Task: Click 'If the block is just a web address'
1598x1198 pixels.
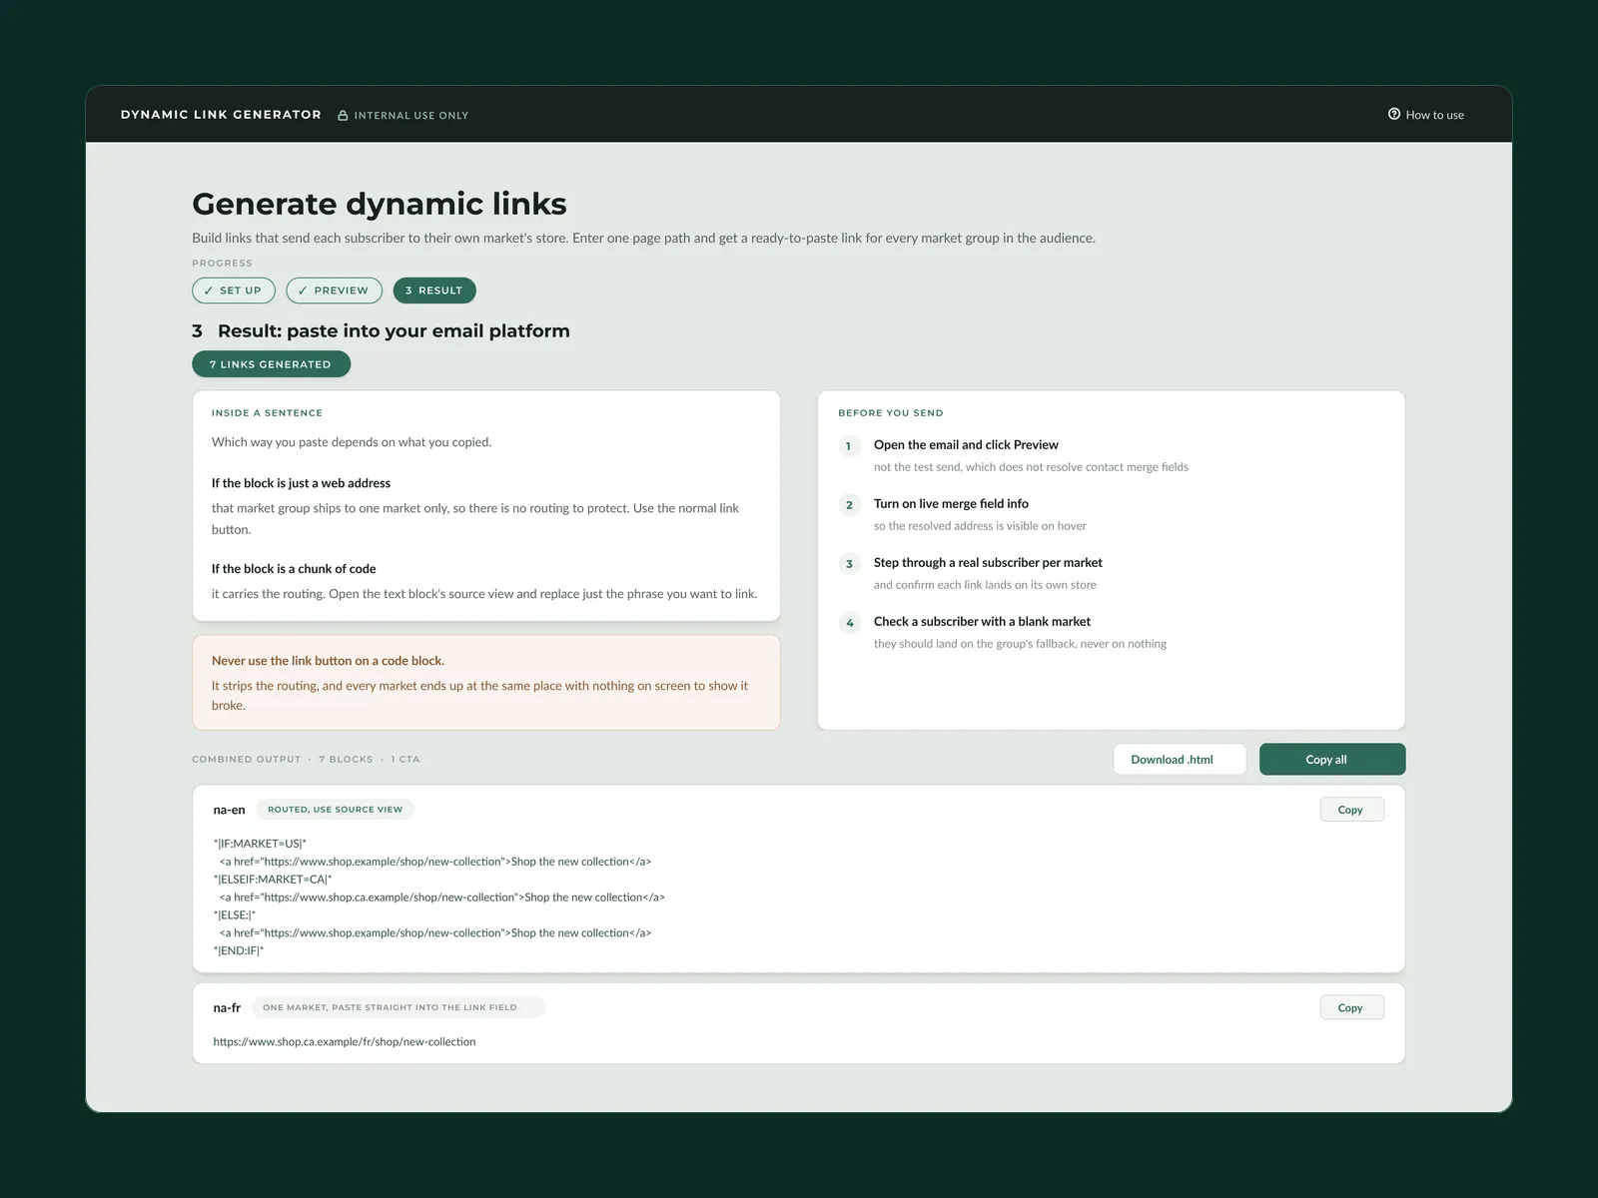Action: tap(301, 483)
